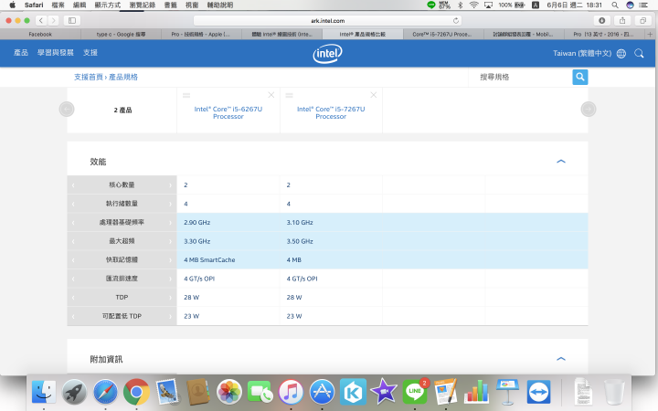Screen dimensions: 658x411
Task: Click the globe language icon
Action: point(621,53)
